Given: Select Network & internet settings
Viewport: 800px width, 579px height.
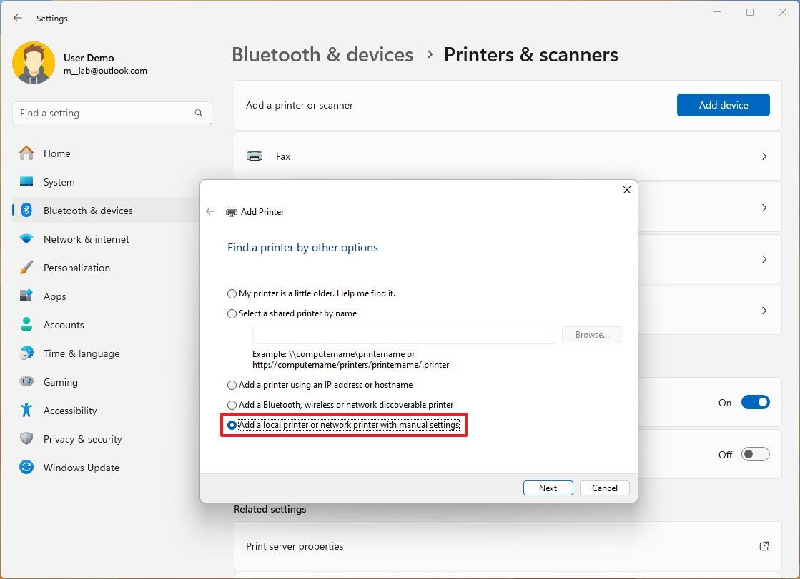Looking at the screenshot, I should coord(86,239).
